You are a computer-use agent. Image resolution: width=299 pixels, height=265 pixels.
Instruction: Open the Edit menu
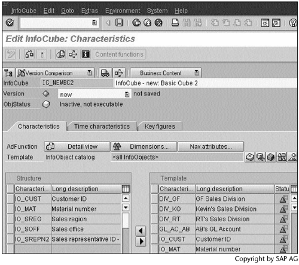pos(49,11)
